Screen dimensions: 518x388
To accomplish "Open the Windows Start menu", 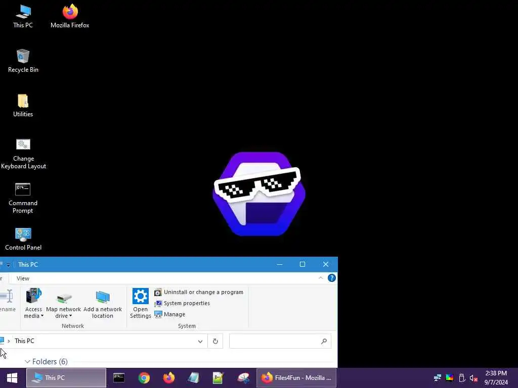I will pyautogui.click(x=12, y=378).
